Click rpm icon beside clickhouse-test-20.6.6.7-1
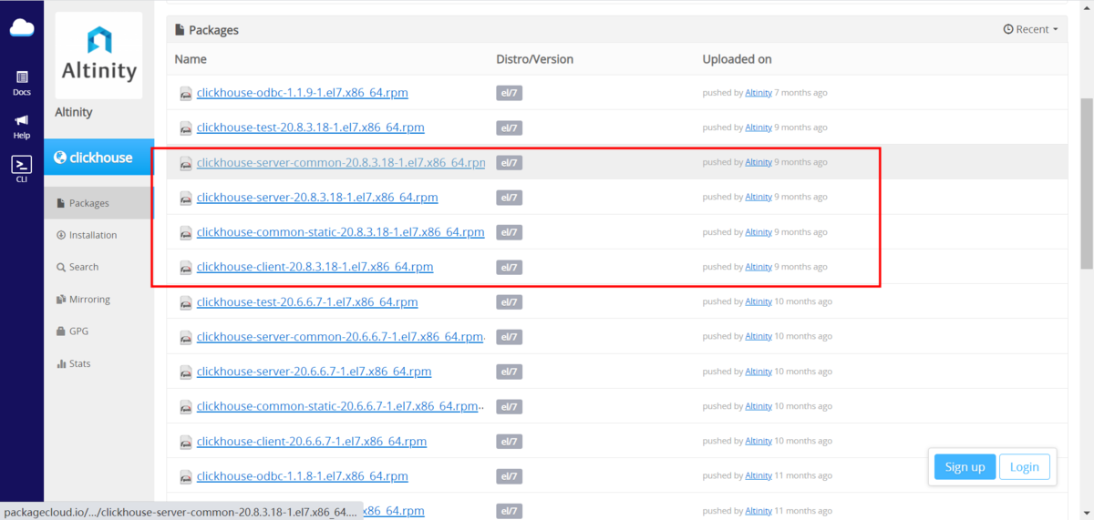 click(x=186, y=302)
